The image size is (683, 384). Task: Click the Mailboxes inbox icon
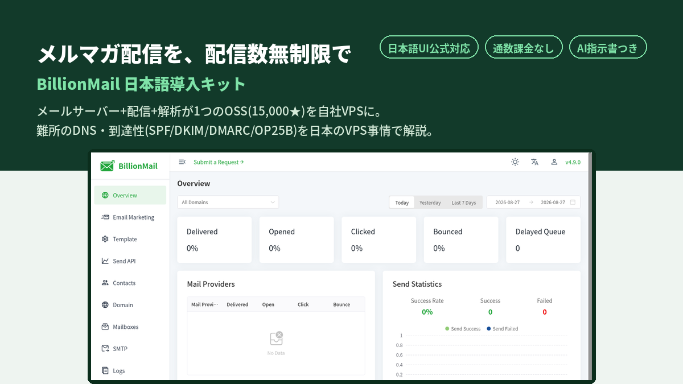pyautogui.click(x=105, y=327)
